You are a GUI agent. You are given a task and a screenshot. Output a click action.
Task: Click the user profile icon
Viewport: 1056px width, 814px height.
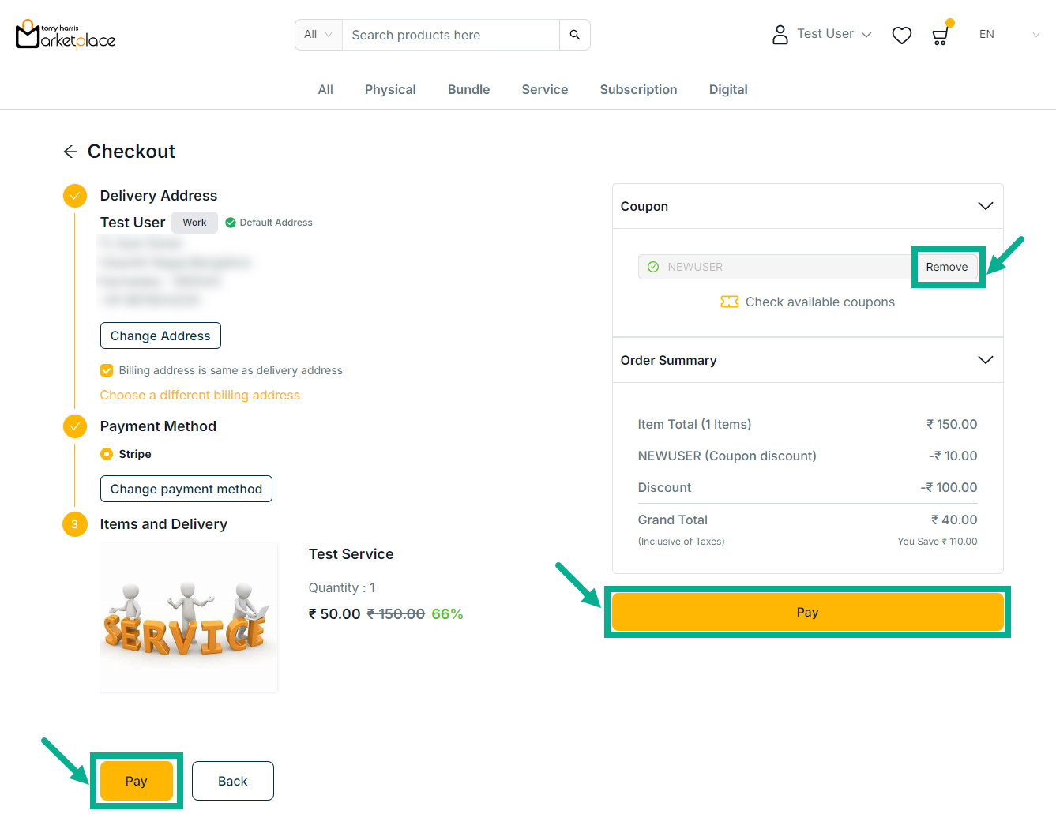tap(780, 35)
